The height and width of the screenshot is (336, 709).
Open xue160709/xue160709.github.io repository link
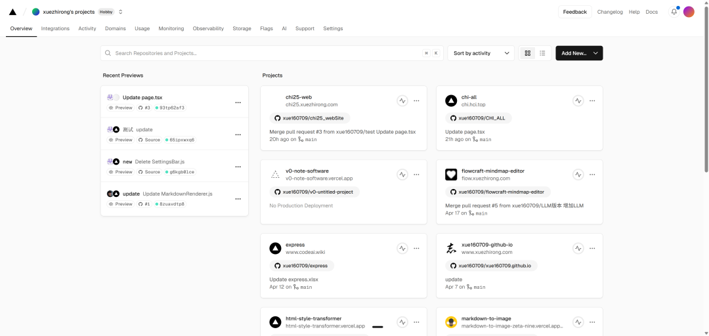coord(491,266)
